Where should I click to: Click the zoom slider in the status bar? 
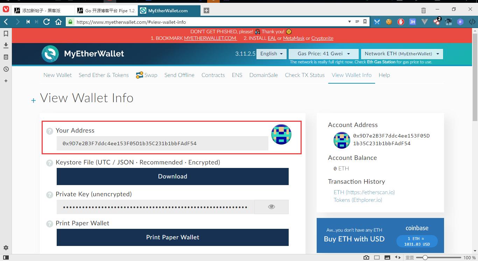tap(439, 258)
